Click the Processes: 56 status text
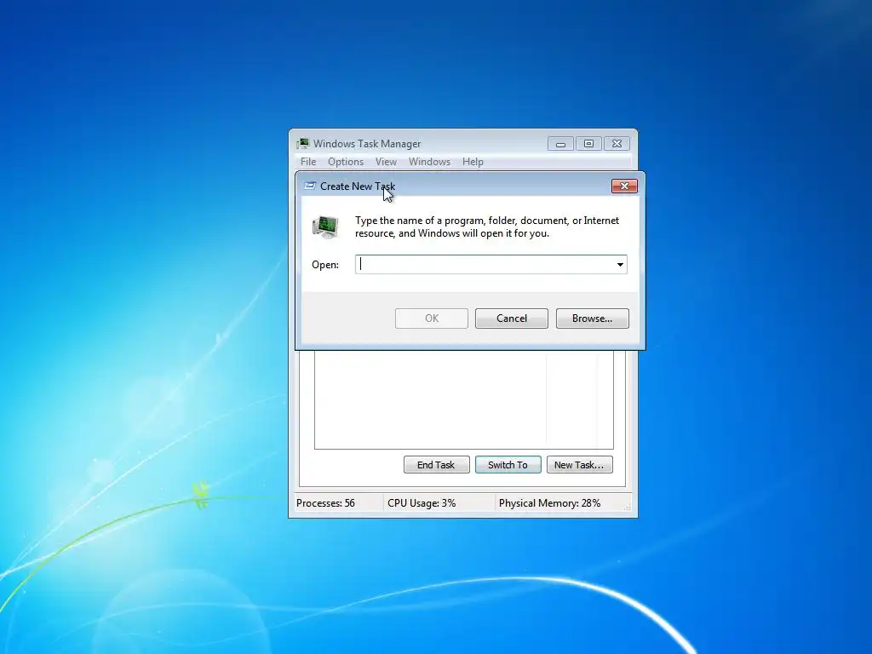Screen dimensions: 872x654 (x=325, y=503)
